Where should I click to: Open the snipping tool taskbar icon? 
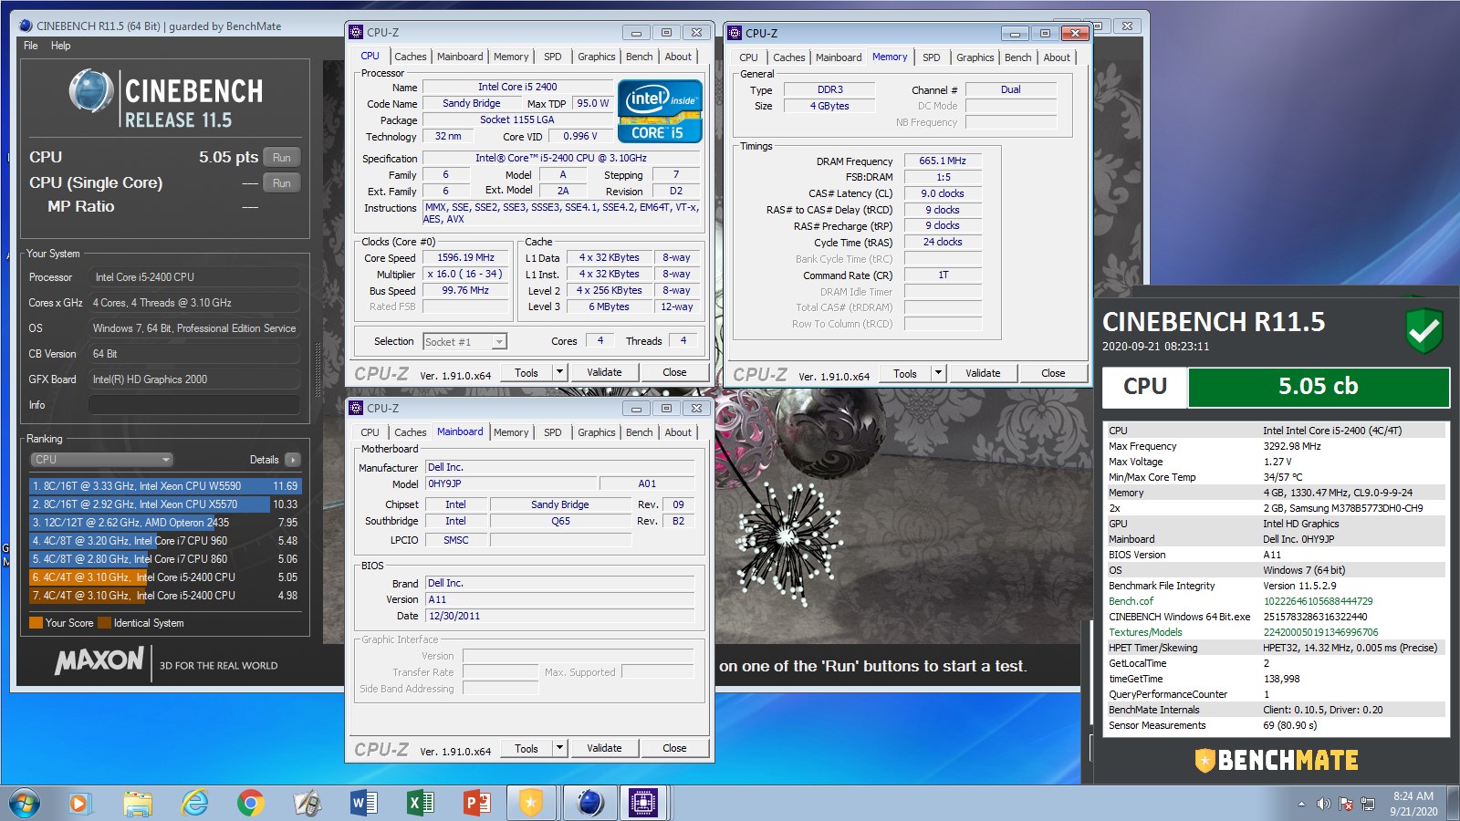pos(308,803)
